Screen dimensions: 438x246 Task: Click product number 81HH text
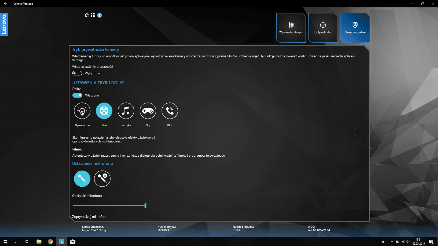(236, 230)
